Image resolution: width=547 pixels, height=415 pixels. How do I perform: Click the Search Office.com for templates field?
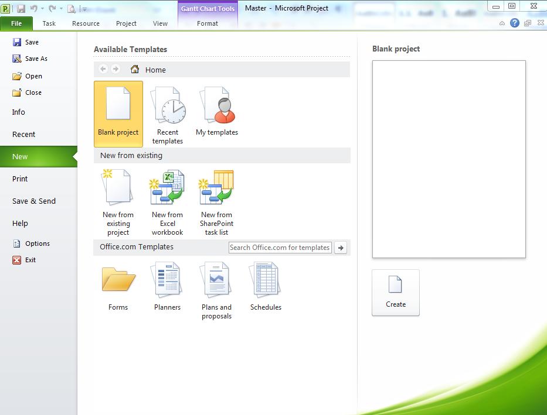280,248
